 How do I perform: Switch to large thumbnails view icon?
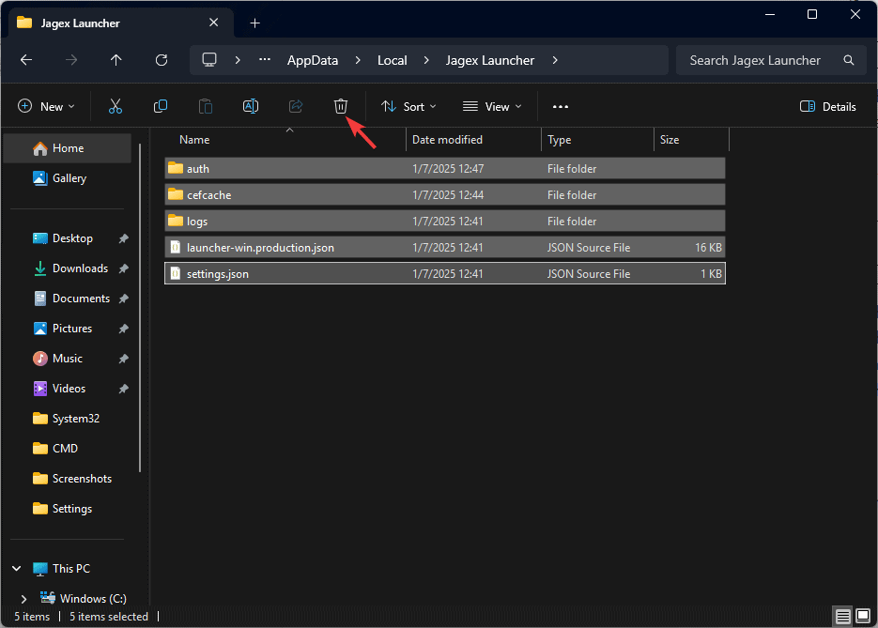[863, 617]
